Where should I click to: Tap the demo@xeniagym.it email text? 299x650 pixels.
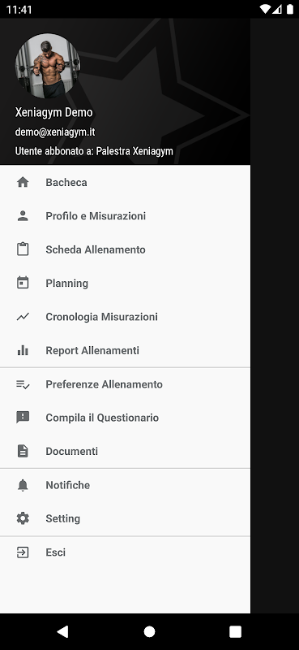[55, 132]
